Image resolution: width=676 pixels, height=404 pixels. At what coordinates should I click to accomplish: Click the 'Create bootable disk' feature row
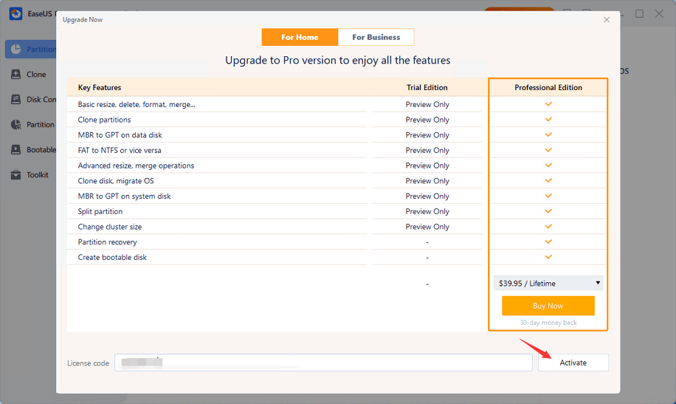217,257
